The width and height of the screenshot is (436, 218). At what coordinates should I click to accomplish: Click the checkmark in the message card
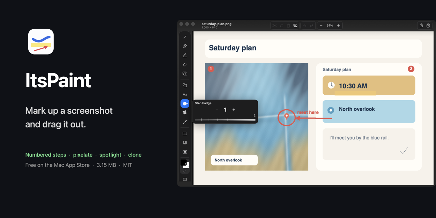[404, 151]
